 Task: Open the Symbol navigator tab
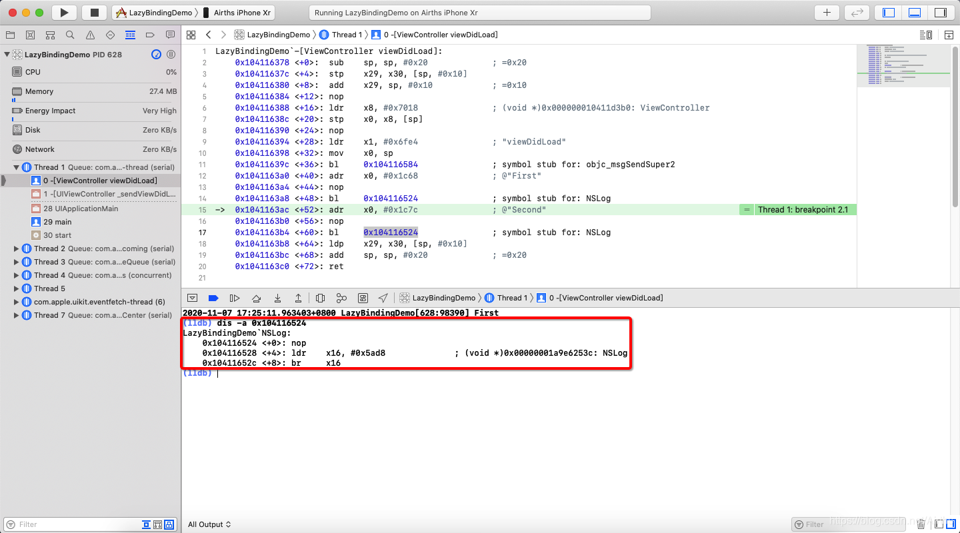[50, 35]
